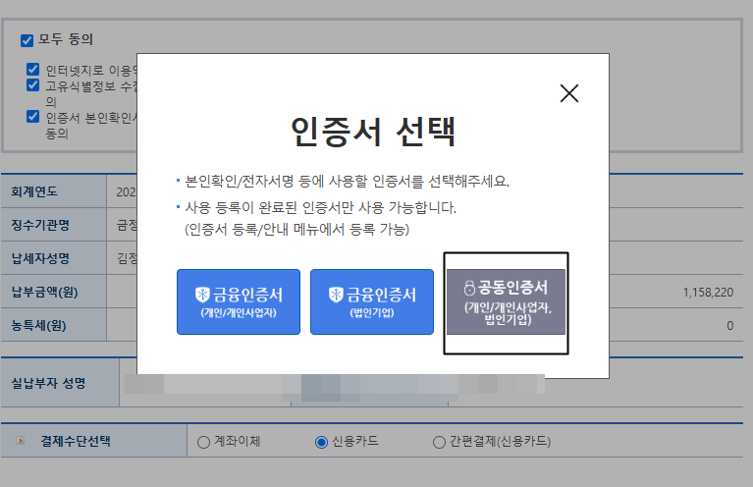Click the 징수기관명 row label

click(40, 225)
